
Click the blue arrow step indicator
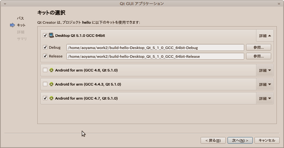coord(13,25)
